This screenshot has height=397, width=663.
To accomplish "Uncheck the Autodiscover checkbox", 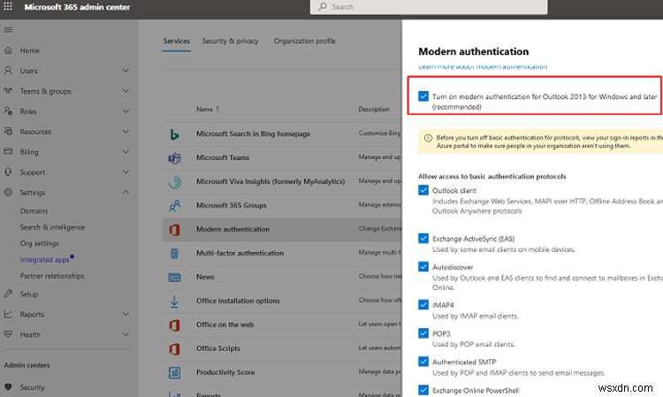I will [423, 266].
